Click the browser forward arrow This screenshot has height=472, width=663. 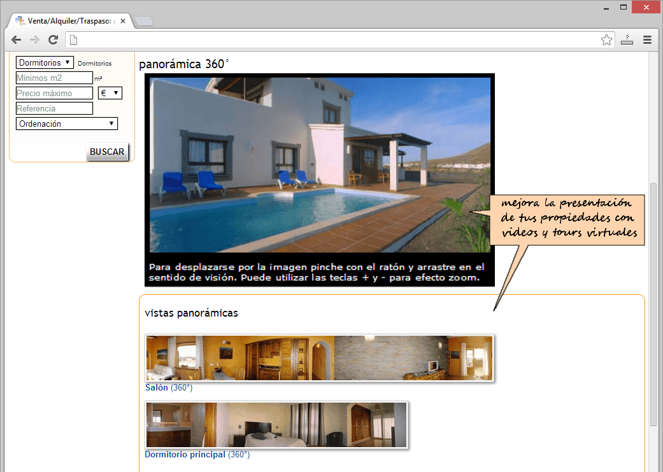tap(35, 40)
